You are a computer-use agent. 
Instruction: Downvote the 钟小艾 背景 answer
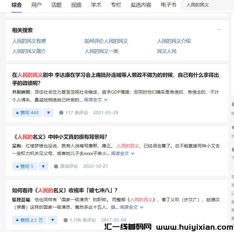click(x=43, y=166)
